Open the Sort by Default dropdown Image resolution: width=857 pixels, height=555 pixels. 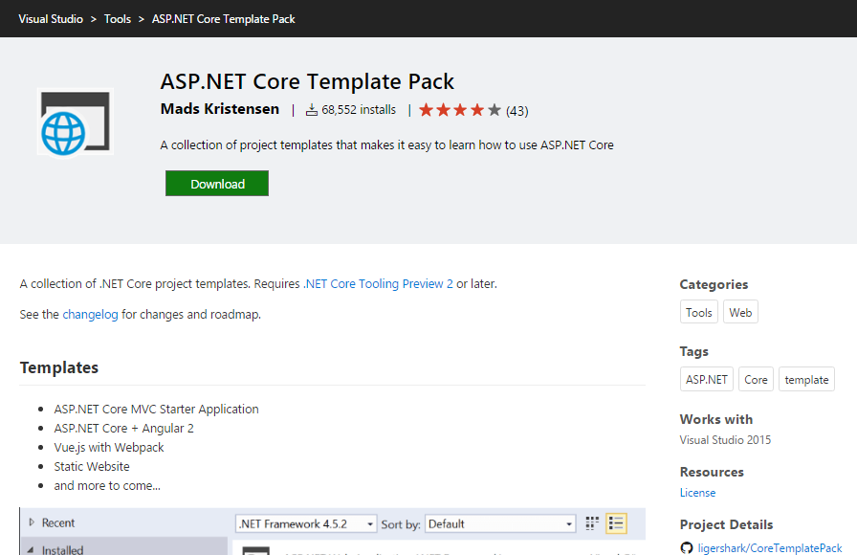pos(500,523)
